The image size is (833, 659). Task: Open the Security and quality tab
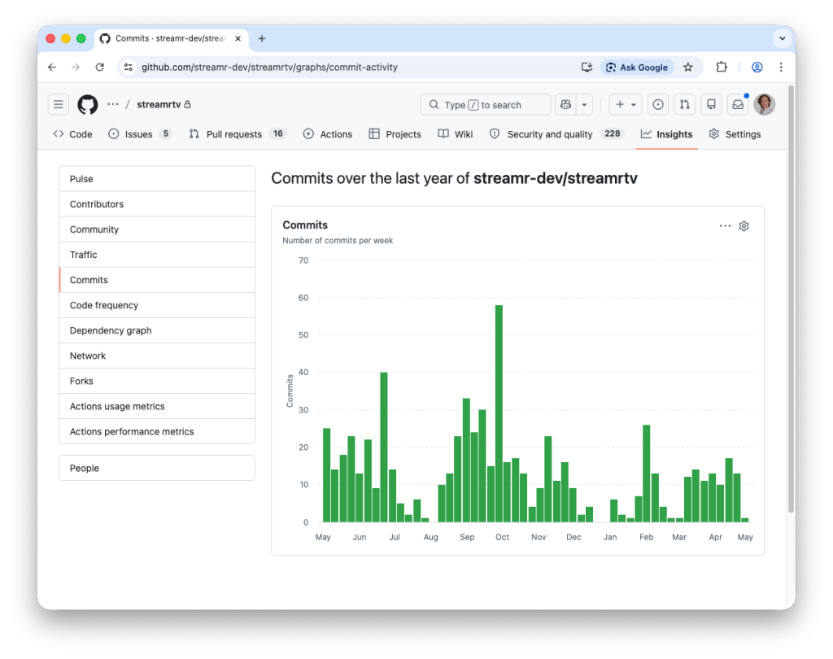pos(556,134)
